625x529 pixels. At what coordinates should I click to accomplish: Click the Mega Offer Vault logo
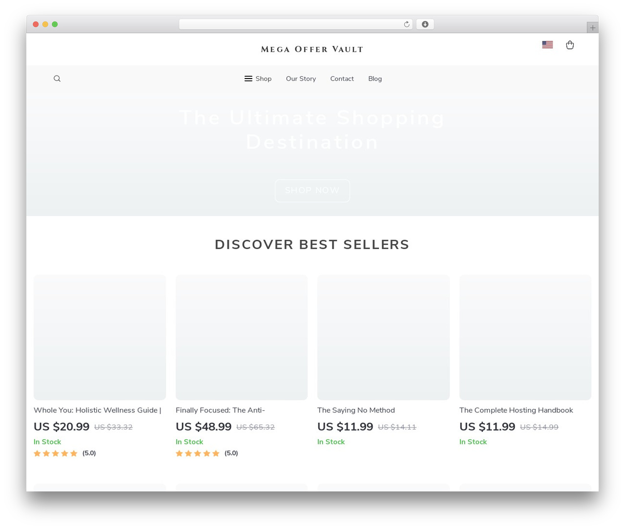click(312, 49)
